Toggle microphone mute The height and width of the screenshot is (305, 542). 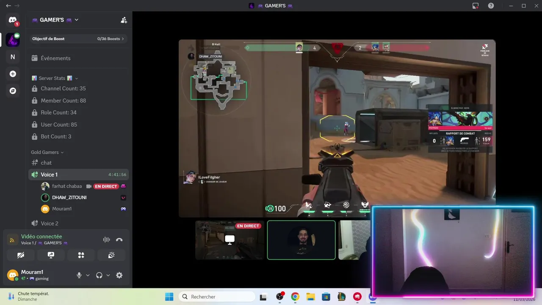[x=79, y=275]
